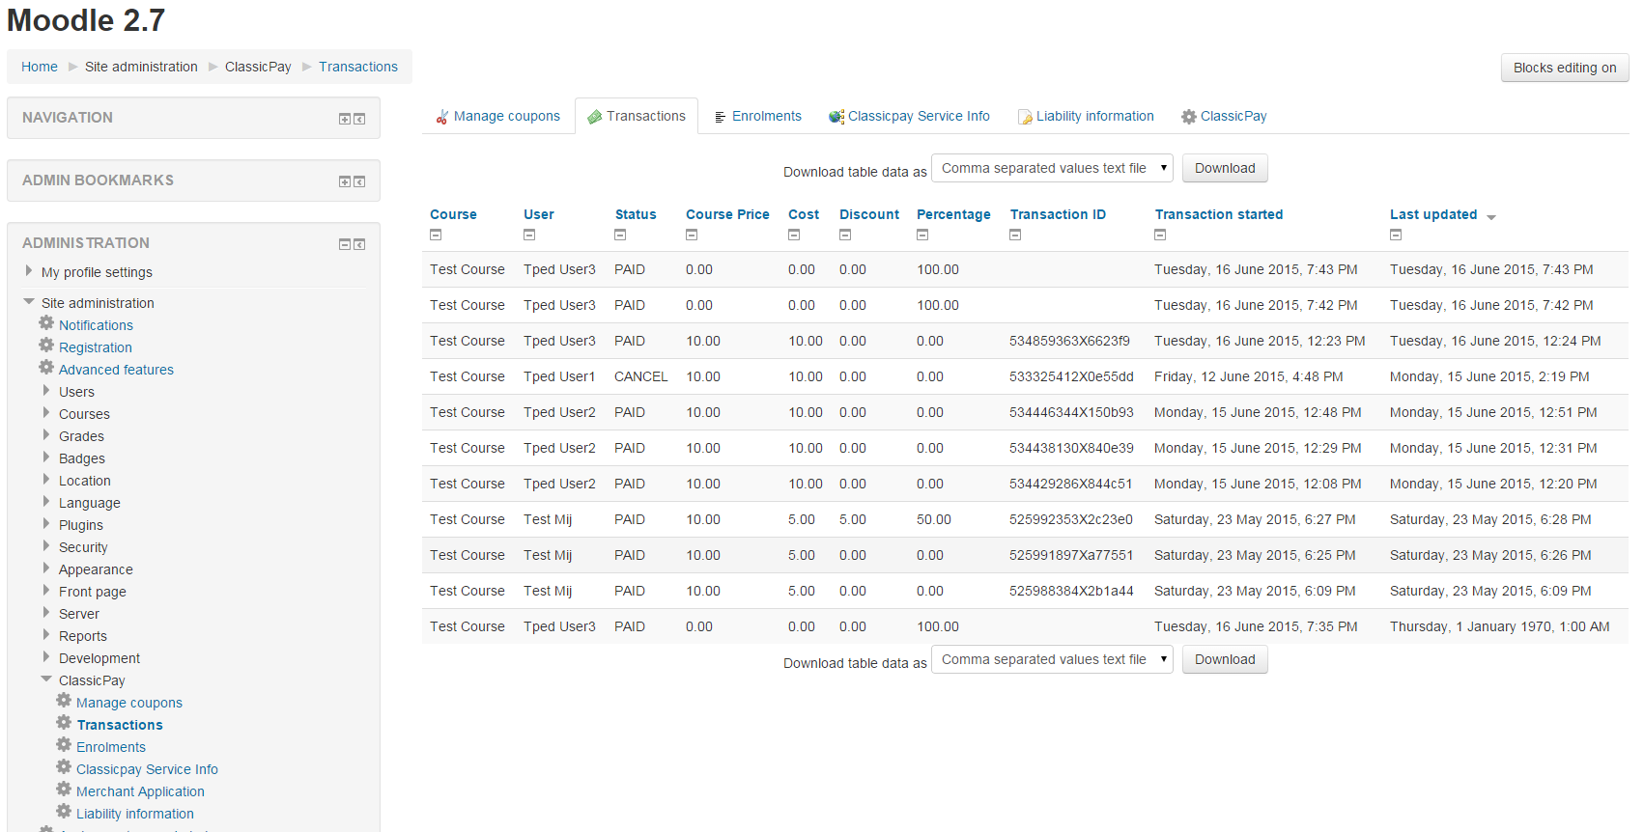Expand the Appearance node
The width and height of the screenshot is (1644, 832).
tap(46, 569)
